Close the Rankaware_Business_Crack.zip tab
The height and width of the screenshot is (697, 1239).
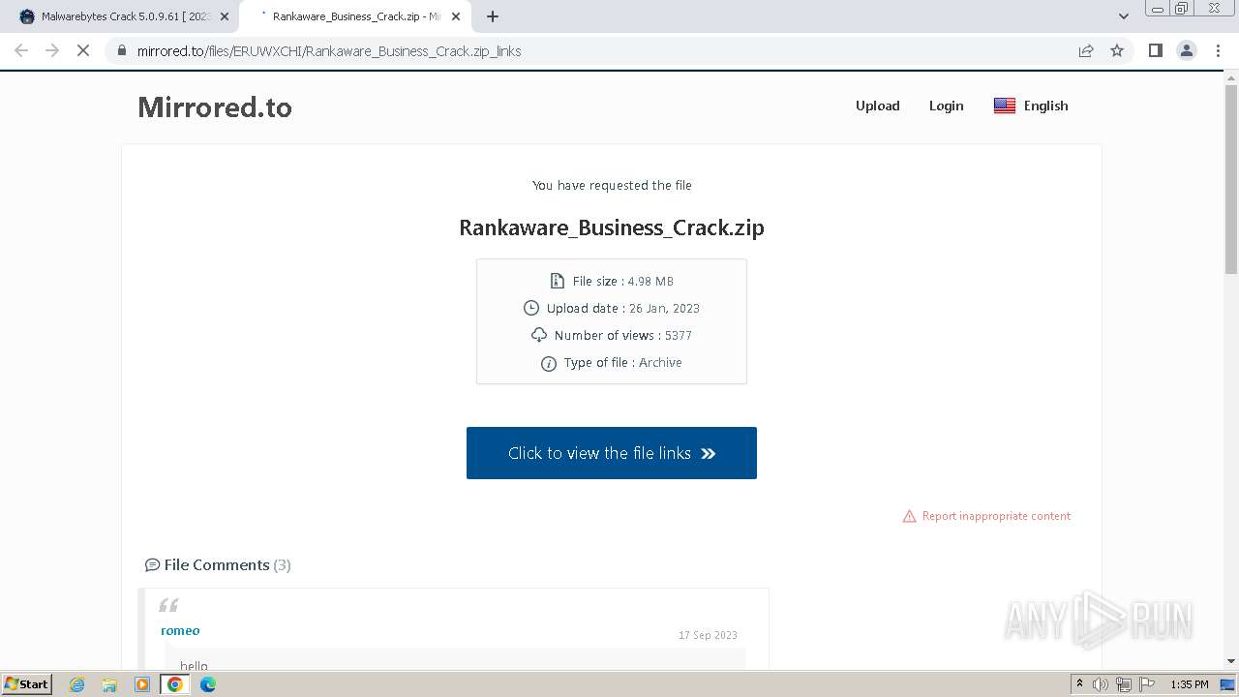[x=456, y=16]
